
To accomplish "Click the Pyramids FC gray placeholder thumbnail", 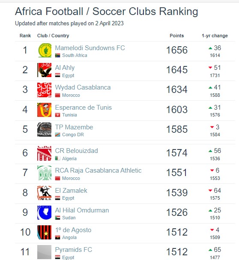I will point(45,252).
